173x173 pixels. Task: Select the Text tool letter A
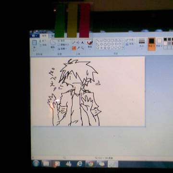click(x=82, y=43)
